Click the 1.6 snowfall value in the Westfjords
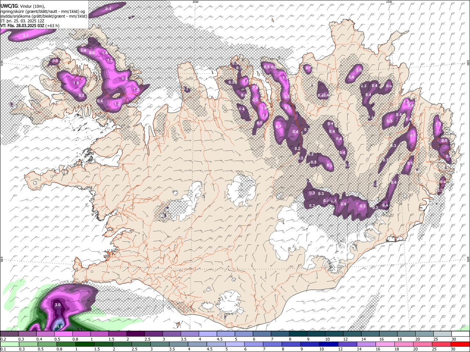The height and width of the screenshot is (352, 470). [76, 83]
